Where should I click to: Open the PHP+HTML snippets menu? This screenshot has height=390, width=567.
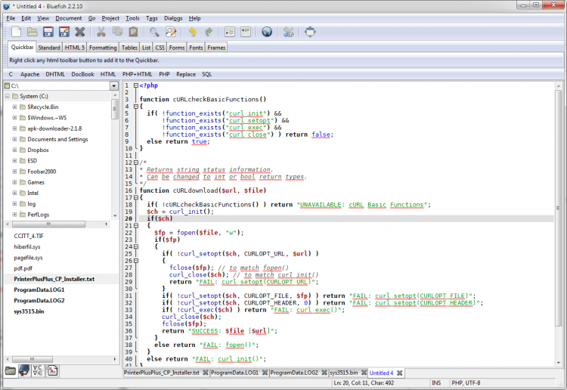click(x=138, y=74)
